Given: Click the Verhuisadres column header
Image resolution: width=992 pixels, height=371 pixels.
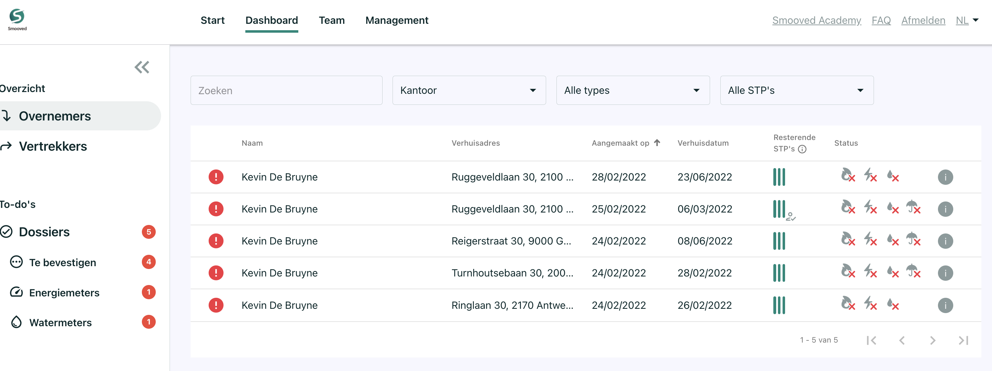Looking at the screenshot, I should click(x=476, y=143).
